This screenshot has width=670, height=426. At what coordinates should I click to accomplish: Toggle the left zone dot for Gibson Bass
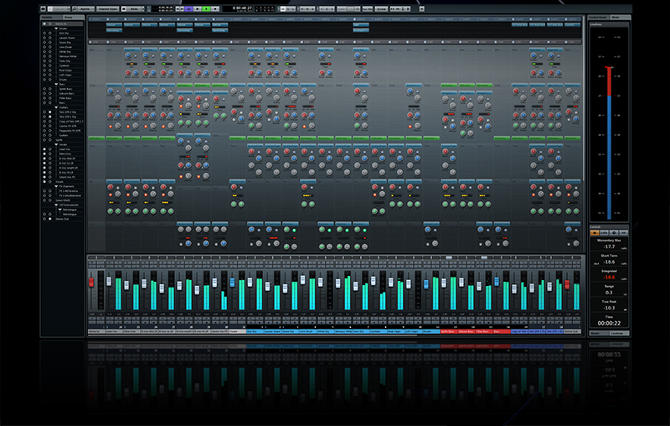tap(44, 93)
